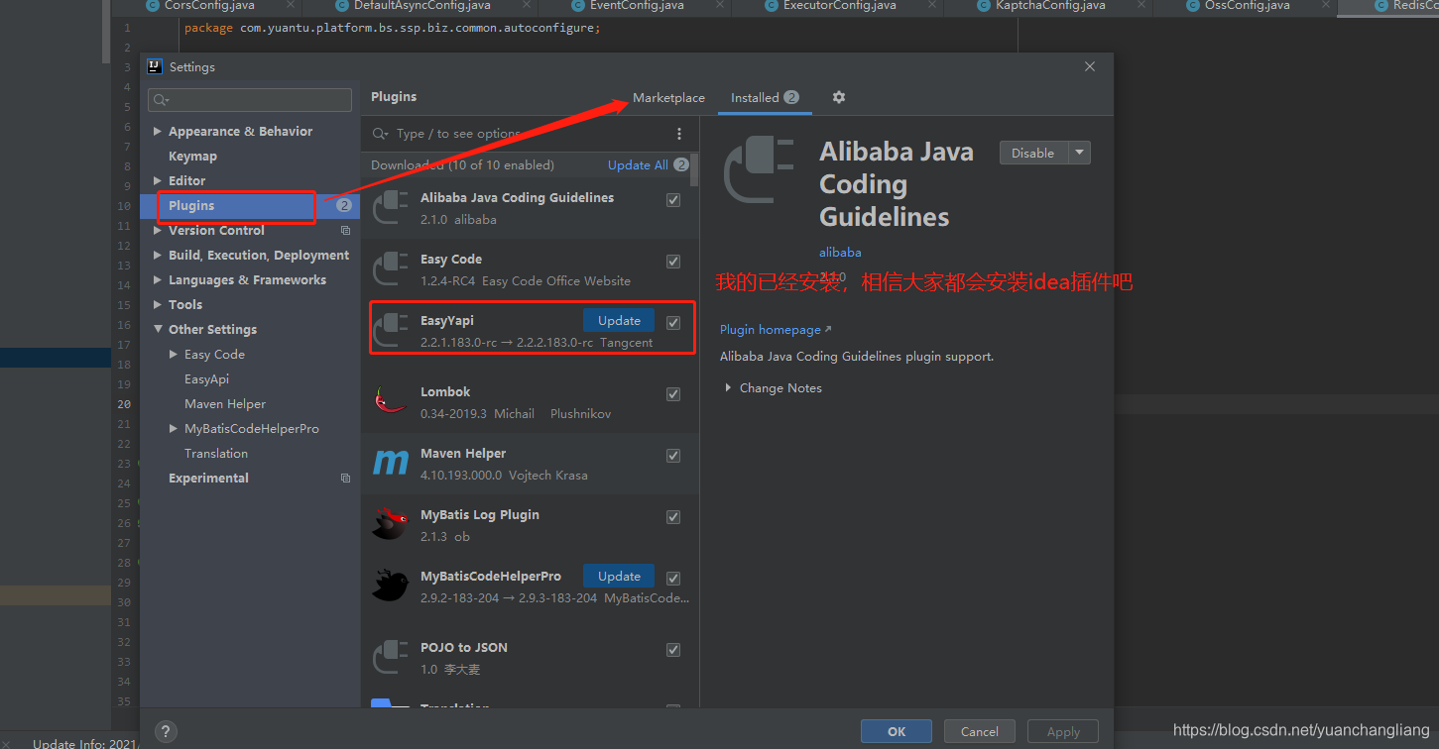The width and height of the screenshot is (1439, 749).
Task: Expand Appearance & Behavior settings
Action: point(158,132)
